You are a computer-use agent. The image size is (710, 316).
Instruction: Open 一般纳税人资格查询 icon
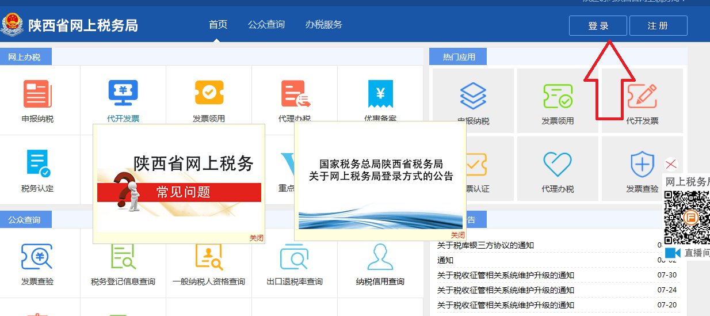pyautogui.click(x=209, y=257)
